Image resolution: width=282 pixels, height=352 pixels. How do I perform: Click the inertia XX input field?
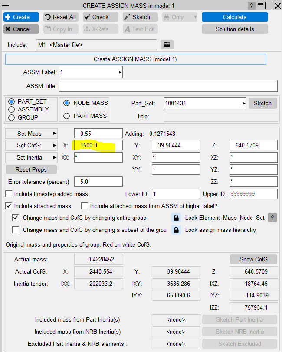point(98,157)
